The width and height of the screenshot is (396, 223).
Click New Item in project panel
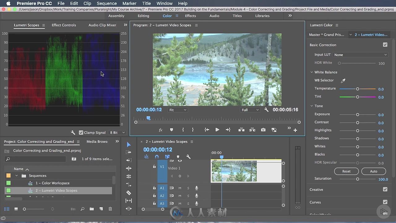click(x=101, y=209)
